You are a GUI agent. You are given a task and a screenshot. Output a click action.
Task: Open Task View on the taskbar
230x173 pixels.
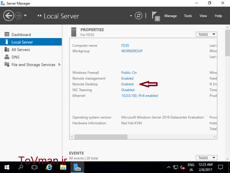pyautogui.click(x=34, y=167)
